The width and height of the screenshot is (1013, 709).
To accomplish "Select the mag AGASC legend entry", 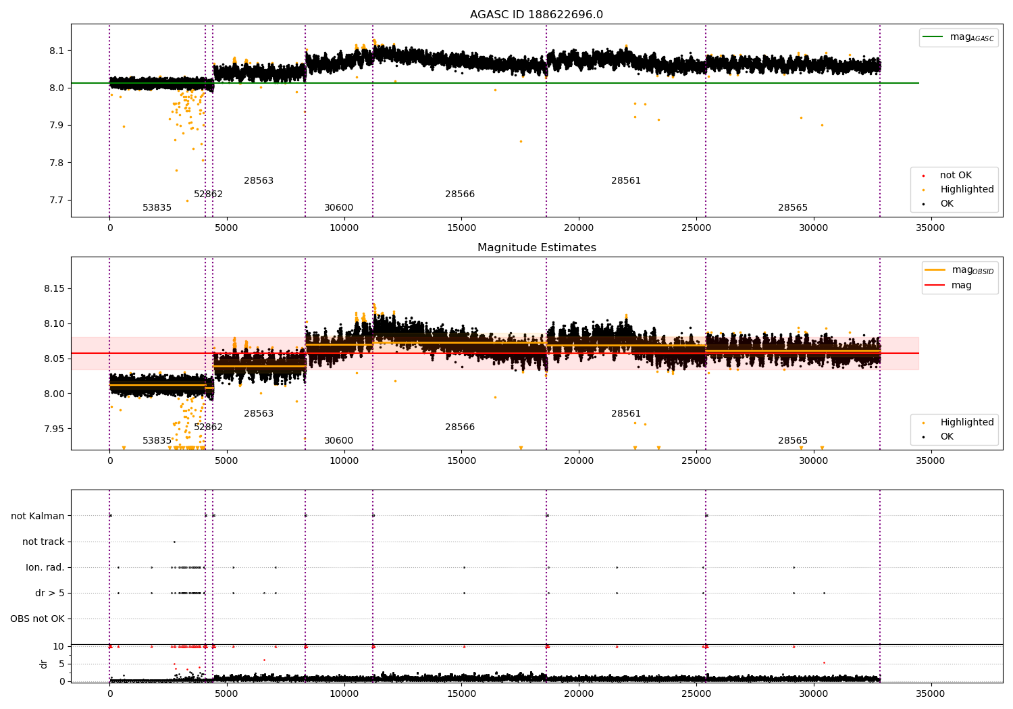I will pos(958,37).
